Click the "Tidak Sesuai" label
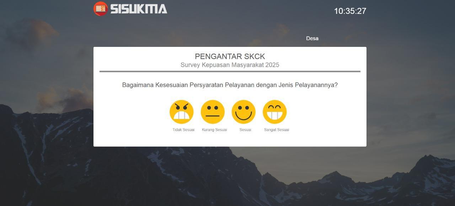This screenshot has height=206, width=455. point(183,130)
